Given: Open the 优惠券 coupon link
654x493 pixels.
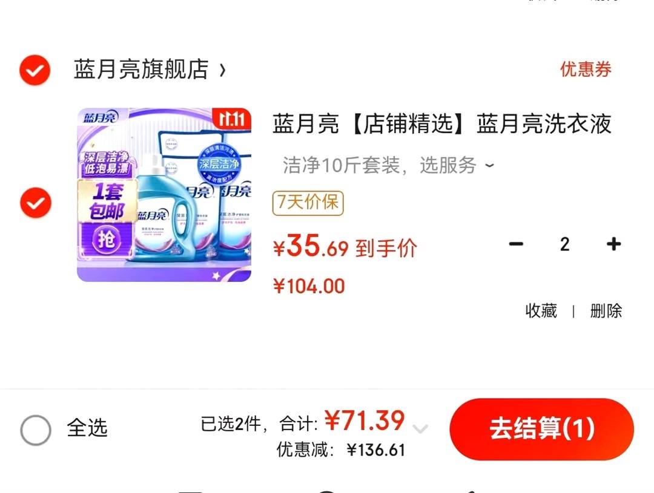Looking at the screenshot, I should (x=586, y=69).
